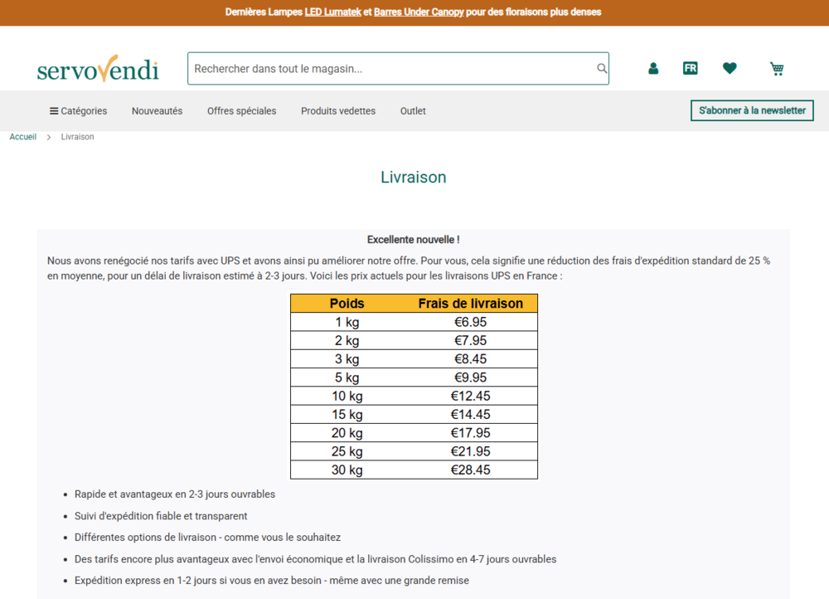Select the €28.45 price cell
Viewport: 829px width, 599px height.
click(x=471, y=470)
